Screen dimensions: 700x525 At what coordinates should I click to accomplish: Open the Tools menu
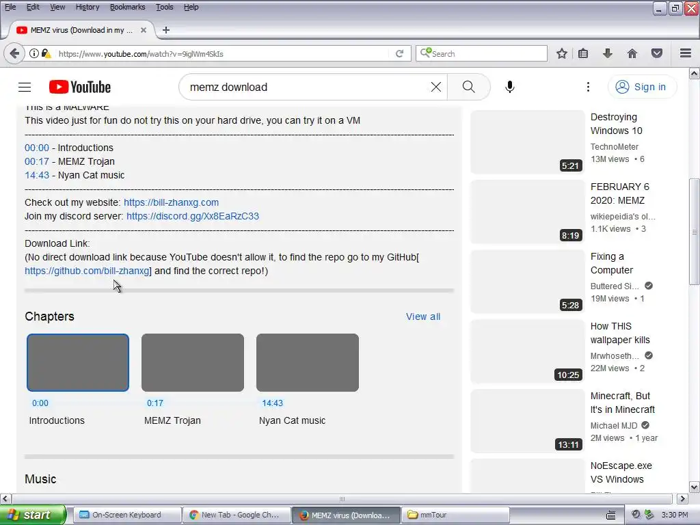pyautogui.click(x=164, y=7)
